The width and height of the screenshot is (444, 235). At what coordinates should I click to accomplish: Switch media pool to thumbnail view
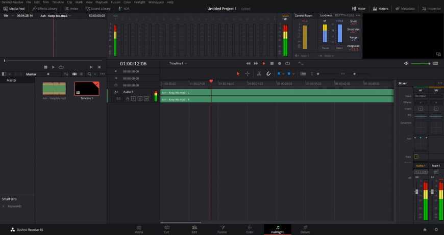(75, 74)
